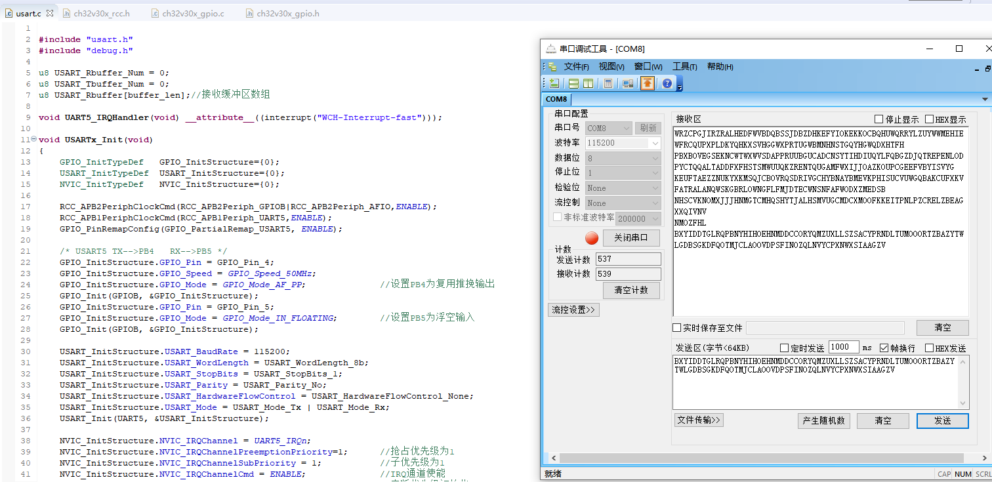Viewport: 992px width, 482px height.
Task: Click the 清空计数 button
Action: [631, 290]
